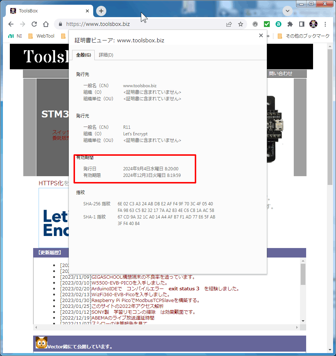Click the issuer organization Let's Encrypt
The height and width of the screenshot is (356, 336).
(x=135, y=134)
